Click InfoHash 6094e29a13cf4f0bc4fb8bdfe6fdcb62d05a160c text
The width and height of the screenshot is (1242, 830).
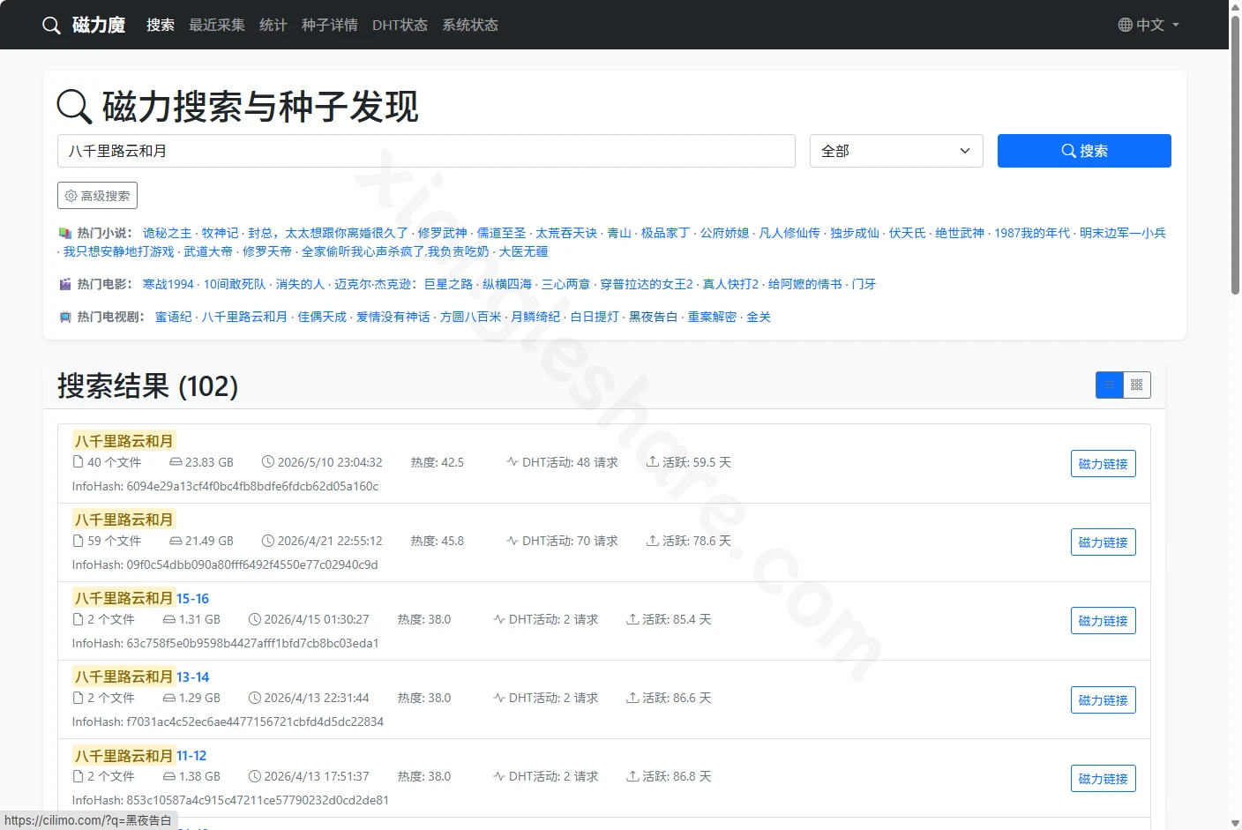pos(225,486)
